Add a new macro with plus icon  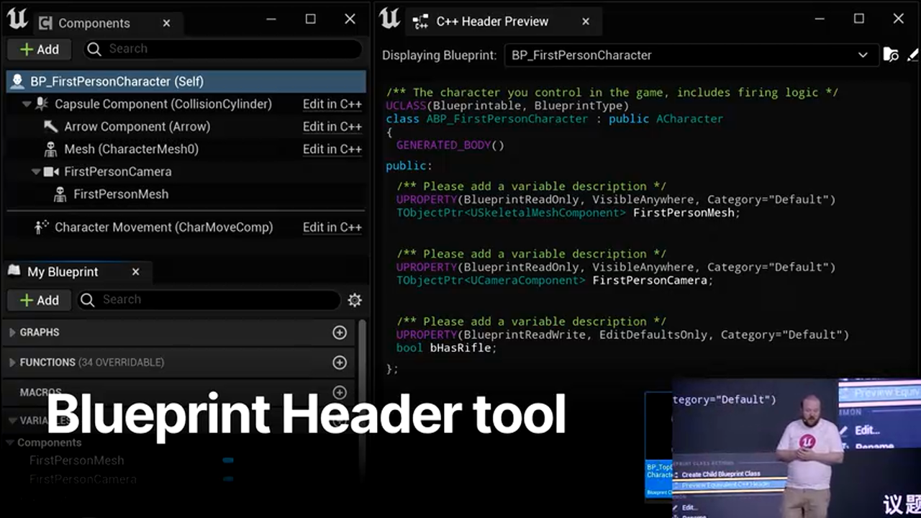click(340, 392)
